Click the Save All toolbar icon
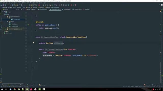163x91 pixels. coord(3,5)
